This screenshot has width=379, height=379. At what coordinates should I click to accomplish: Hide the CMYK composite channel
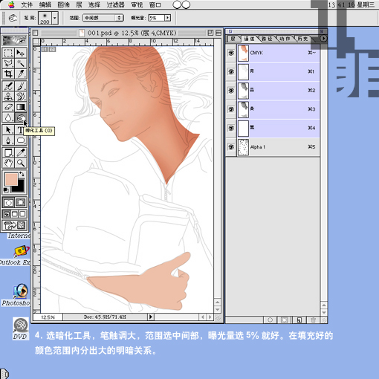coord(231,53)
